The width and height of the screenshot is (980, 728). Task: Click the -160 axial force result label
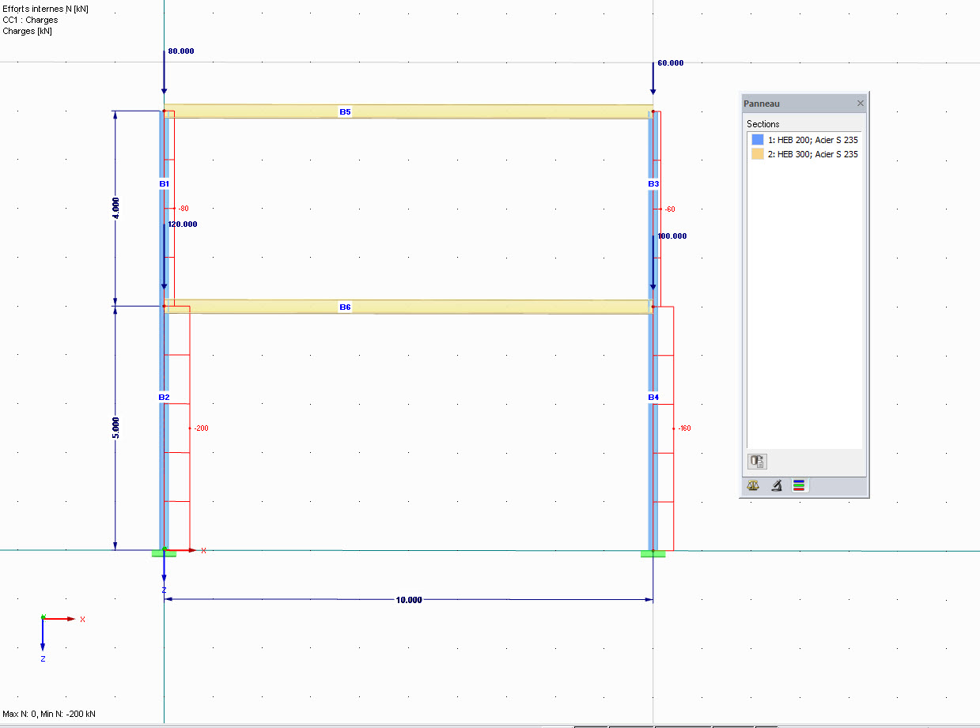684,428
